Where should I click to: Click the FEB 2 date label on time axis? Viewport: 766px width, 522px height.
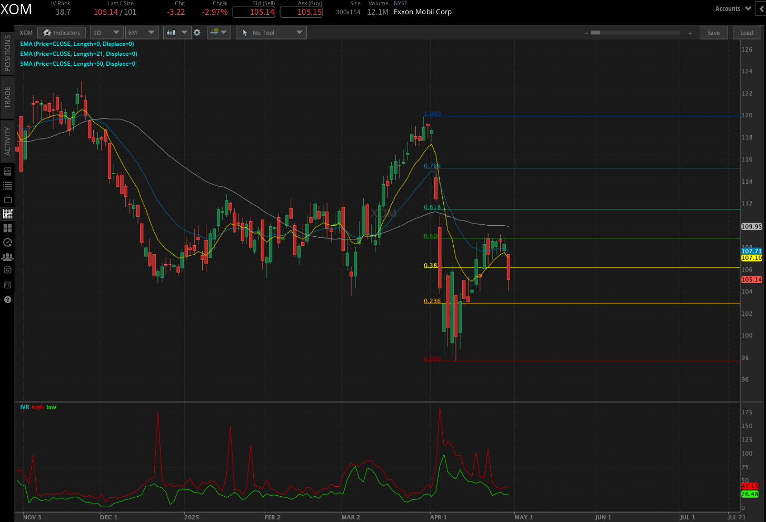[272, 517]
